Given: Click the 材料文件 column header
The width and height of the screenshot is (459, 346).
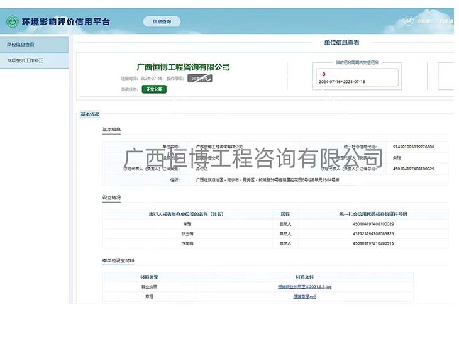Looking at the screenshot, I should coord(305,277).
